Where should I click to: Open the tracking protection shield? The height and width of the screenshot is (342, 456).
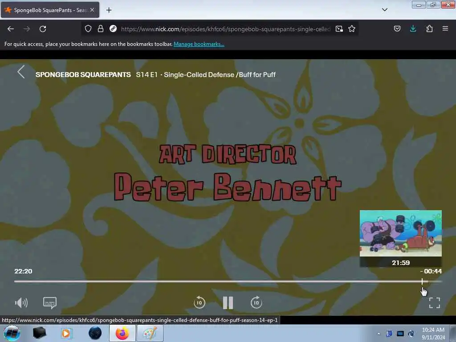click(88, 28)
